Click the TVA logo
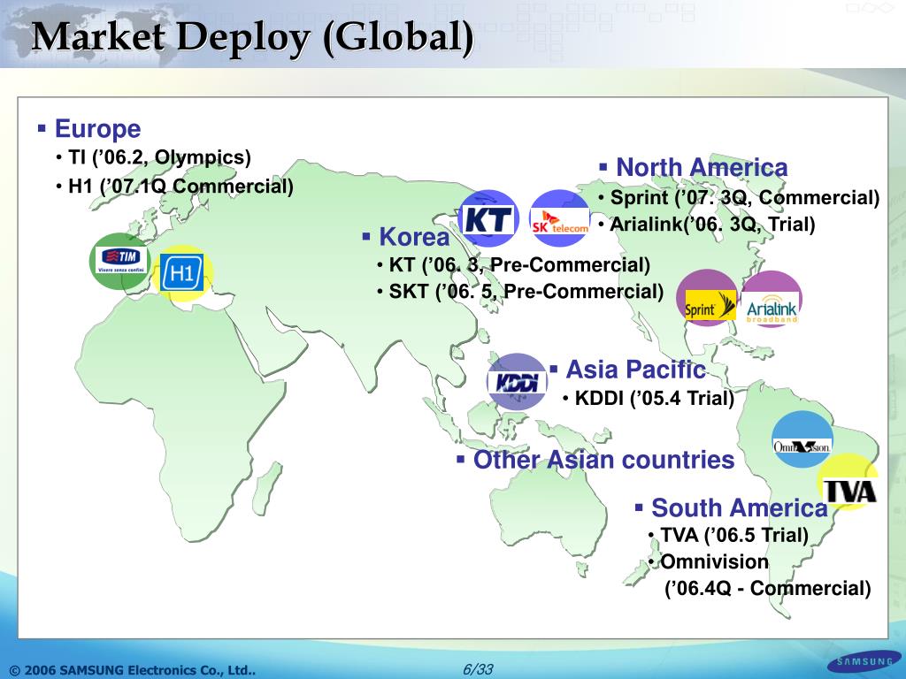This screenshot has width=906, height=679. (848, 483)
